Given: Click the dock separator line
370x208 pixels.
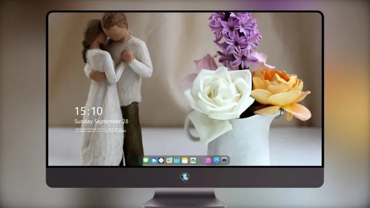Looking at the screenshot, I should point(201,160).
